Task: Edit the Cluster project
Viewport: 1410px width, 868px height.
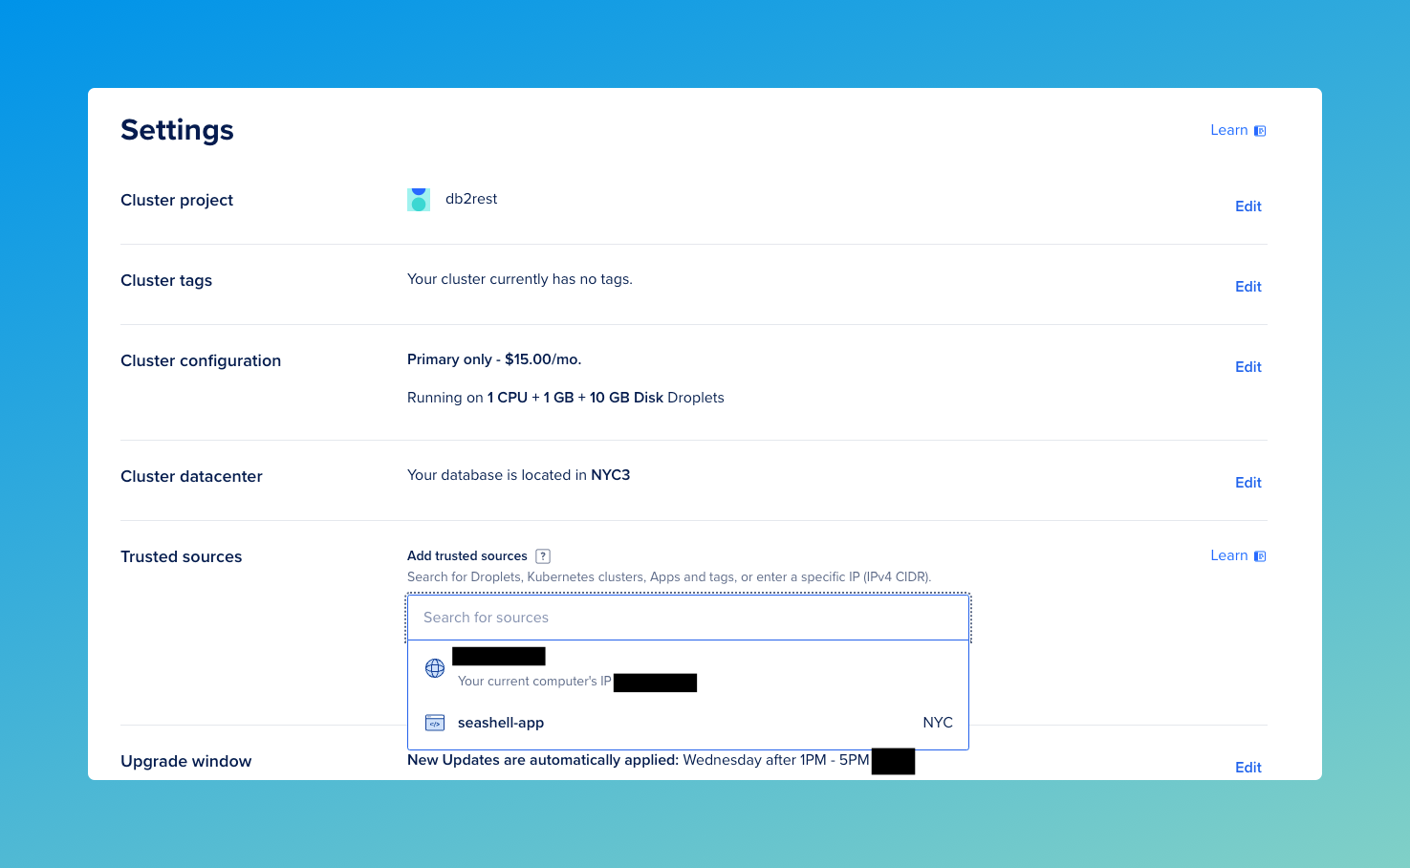Action: pyautogui.click(x=1247, y=206)
